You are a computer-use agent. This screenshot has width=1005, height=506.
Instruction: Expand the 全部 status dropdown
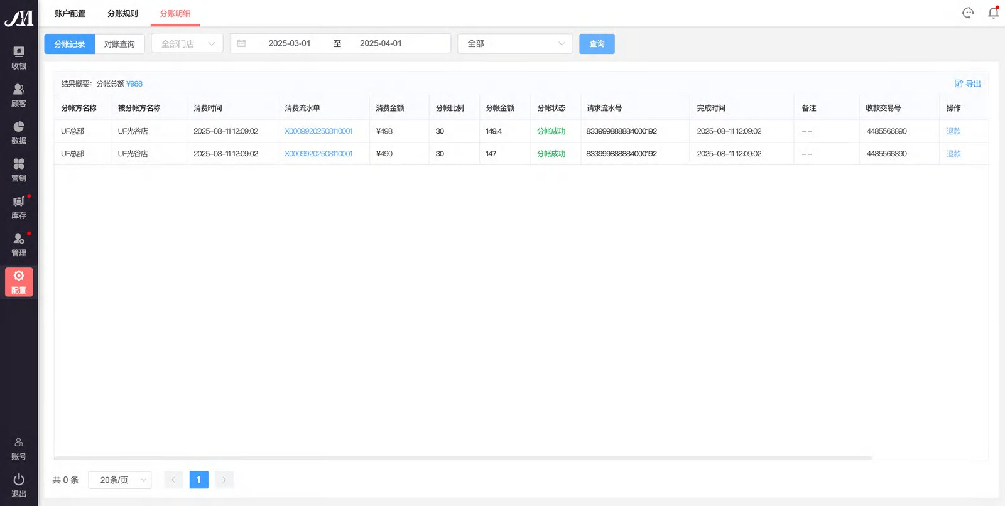click(515, 43)
